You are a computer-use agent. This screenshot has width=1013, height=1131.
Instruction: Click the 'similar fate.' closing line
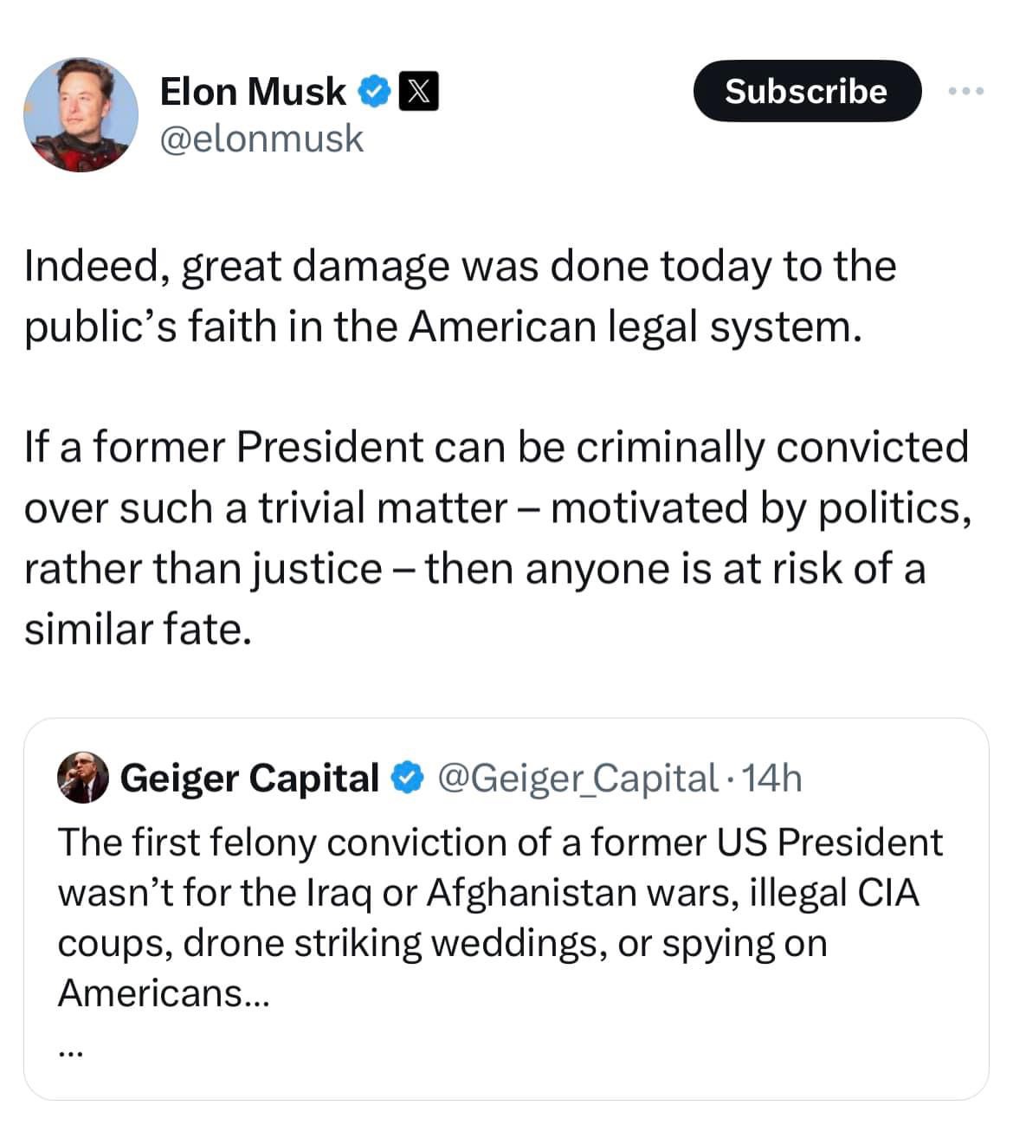tap(139, 630)
